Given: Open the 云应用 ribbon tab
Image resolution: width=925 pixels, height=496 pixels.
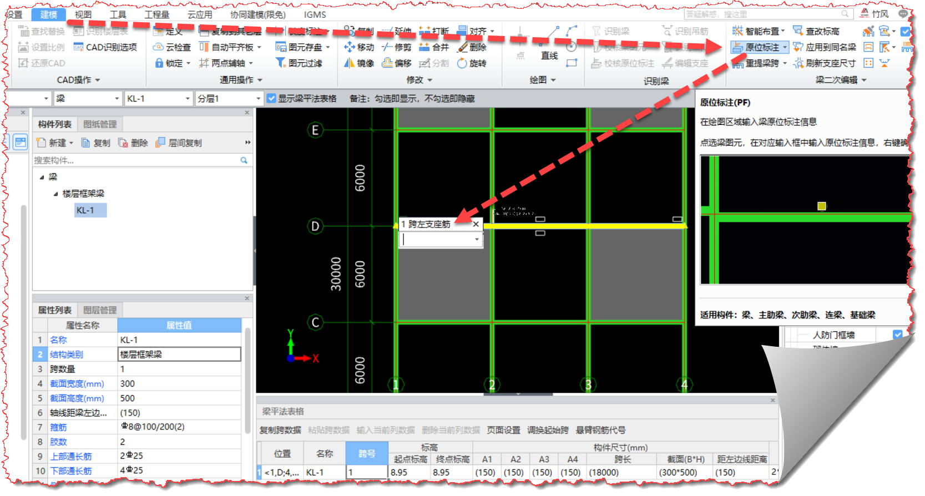Looking at the screenshot, I should coord(200,14).
